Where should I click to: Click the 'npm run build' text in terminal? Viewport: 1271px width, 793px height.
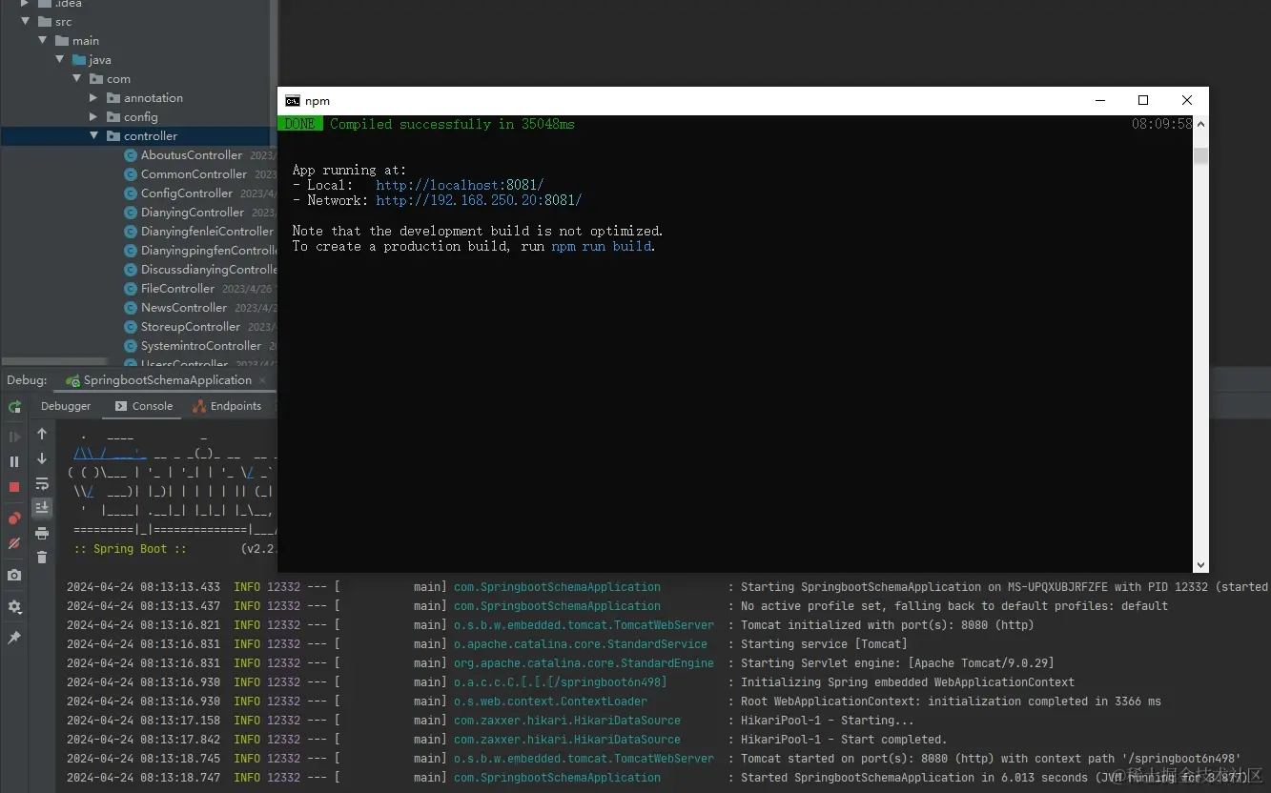(602, 246)
